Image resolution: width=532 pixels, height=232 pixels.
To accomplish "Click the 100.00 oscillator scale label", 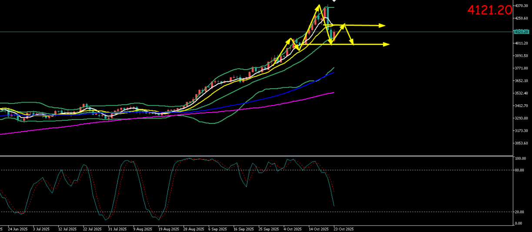I will tap(521, 159).
